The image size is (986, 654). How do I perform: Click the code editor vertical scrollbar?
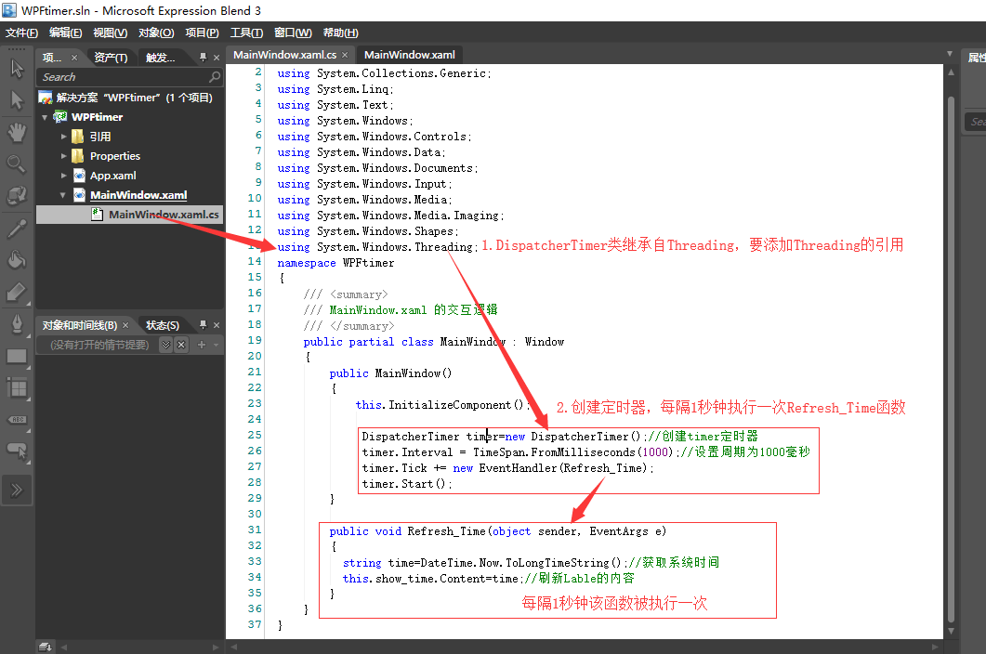(951, 359)
